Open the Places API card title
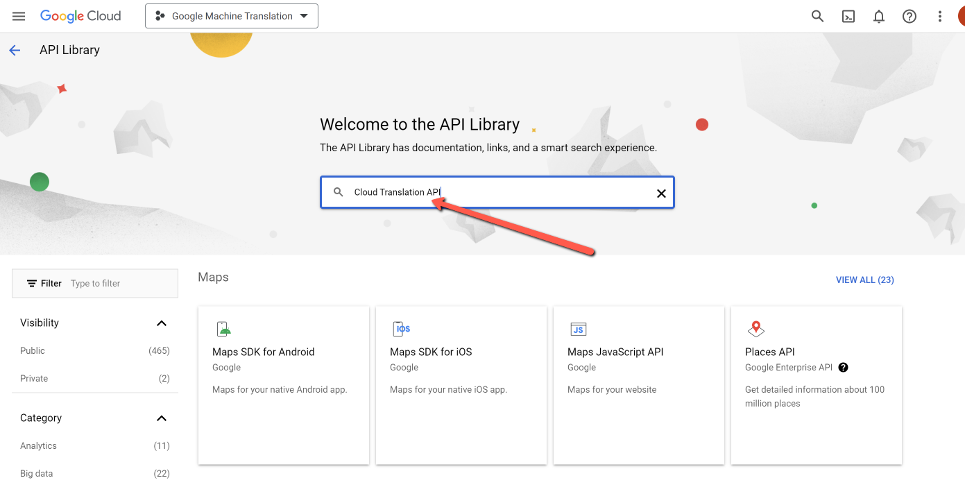This screenshot has height=487, width=965. [x=770, y=352]
